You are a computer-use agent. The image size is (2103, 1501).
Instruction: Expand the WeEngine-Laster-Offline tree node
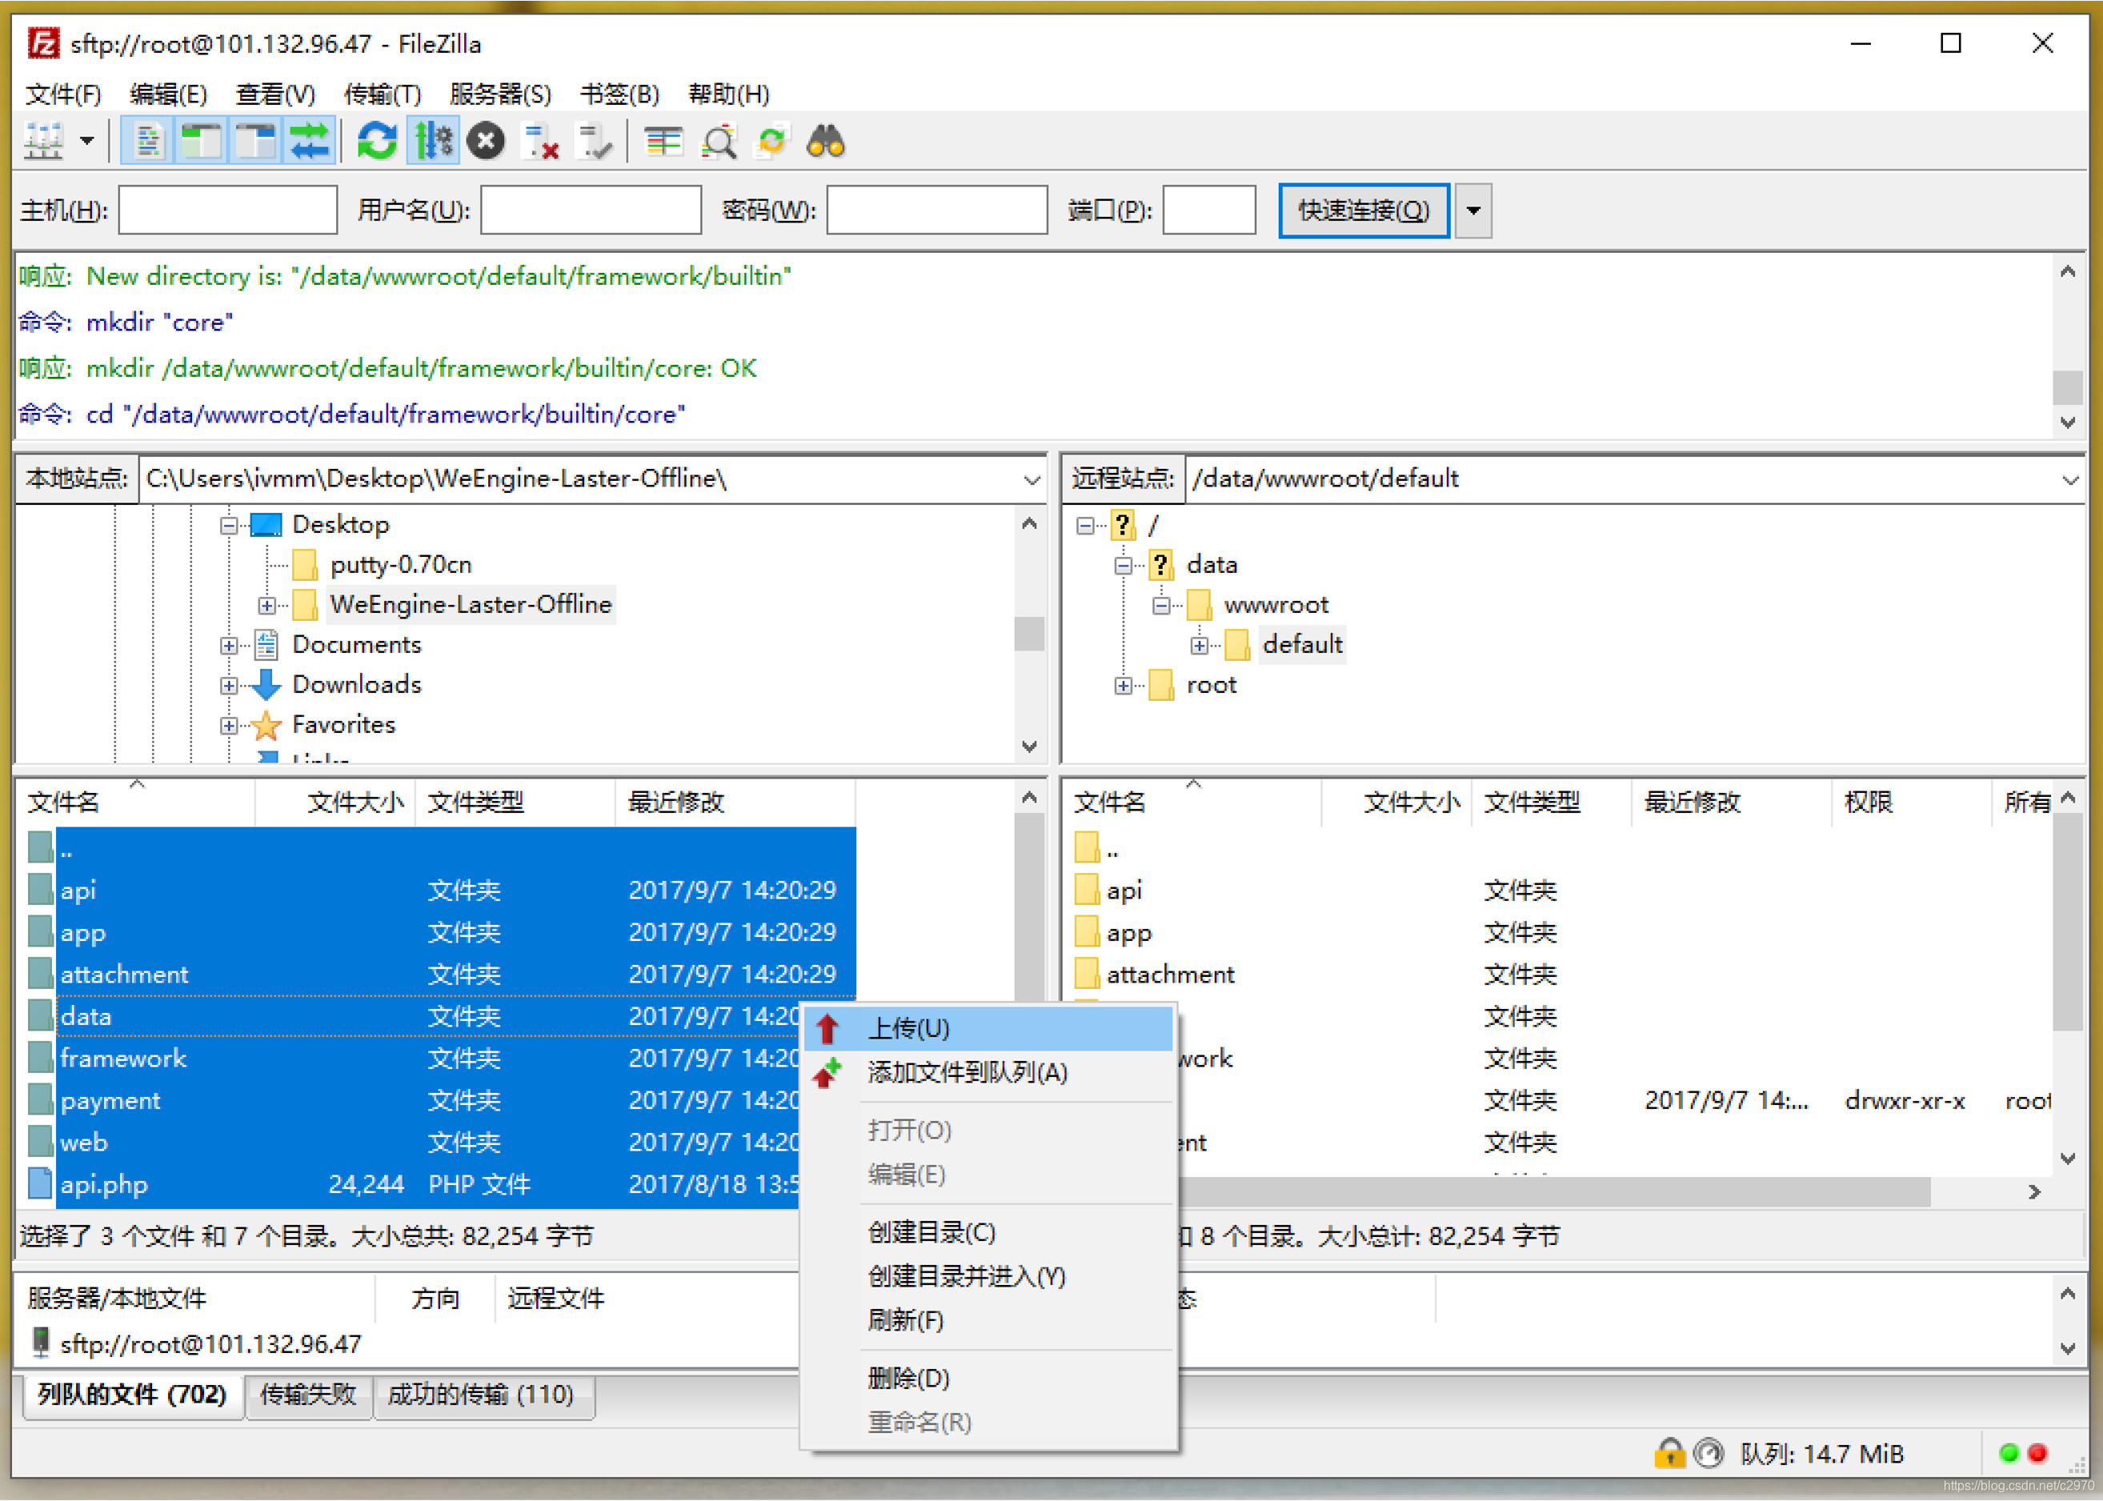click(266, 606)
